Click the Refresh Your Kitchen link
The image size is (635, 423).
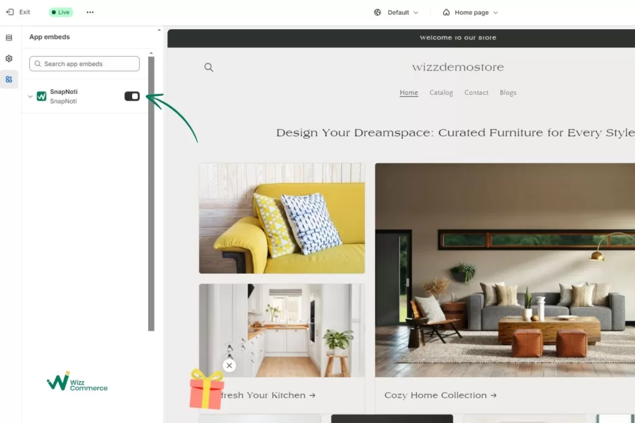[268, 395]
